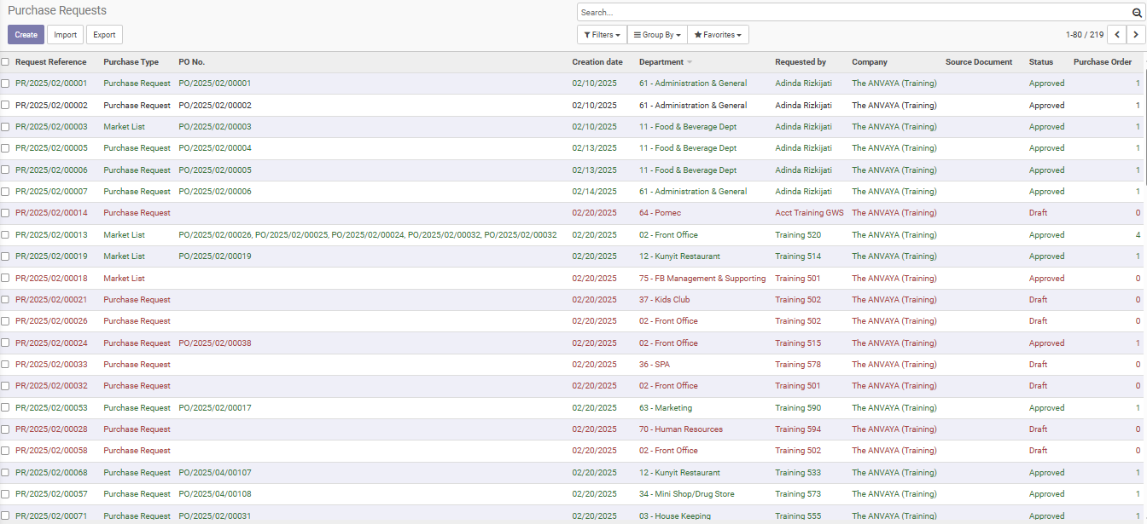Sort by the Creation date column header
1147x524 pixels.
point(597,62)
